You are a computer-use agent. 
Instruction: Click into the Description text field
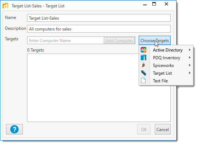[x=99, y=29]
